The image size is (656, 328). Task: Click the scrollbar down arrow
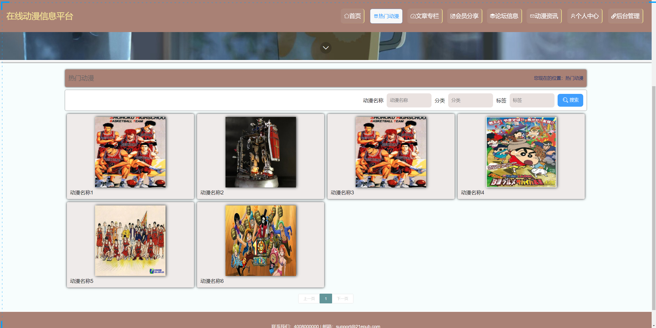(654, 326)
